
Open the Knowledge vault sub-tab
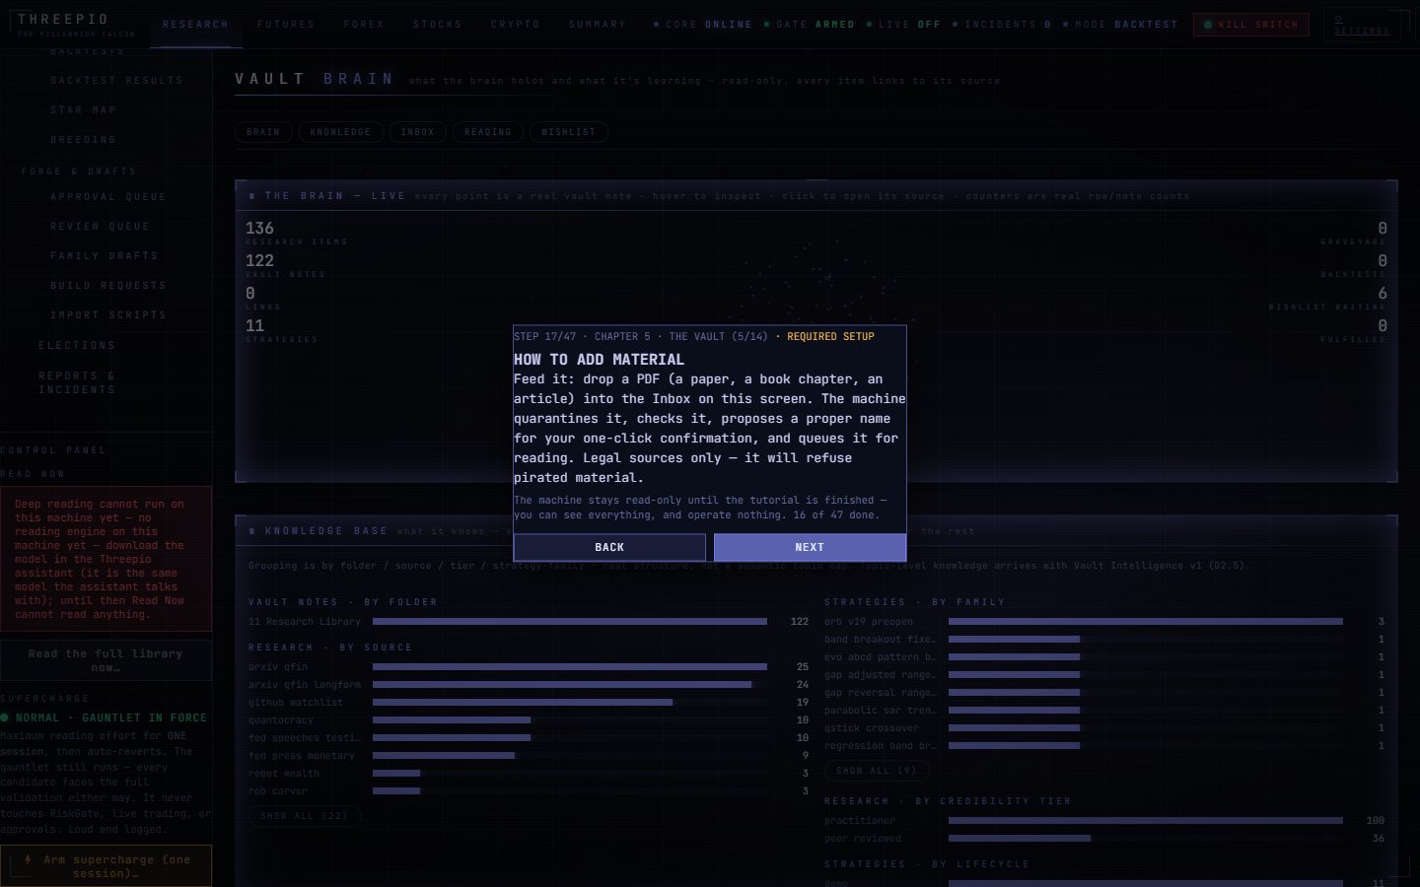[x=340, y=132]
